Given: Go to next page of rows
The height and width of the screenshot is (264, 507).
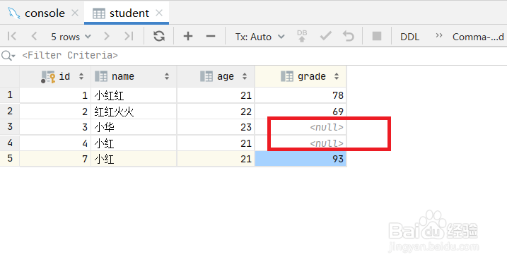Looking at the screenshot, I should [107, 36].
